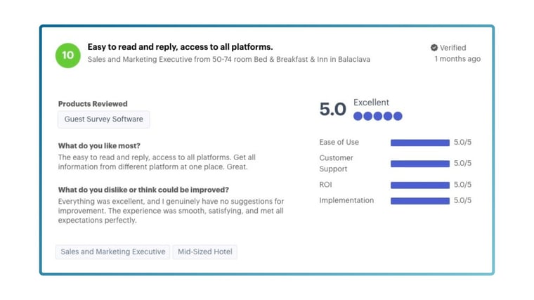Screen dimensions: 534x300
Task: Click the Verified checkmark icon
Action: click(x=434, y=48)
